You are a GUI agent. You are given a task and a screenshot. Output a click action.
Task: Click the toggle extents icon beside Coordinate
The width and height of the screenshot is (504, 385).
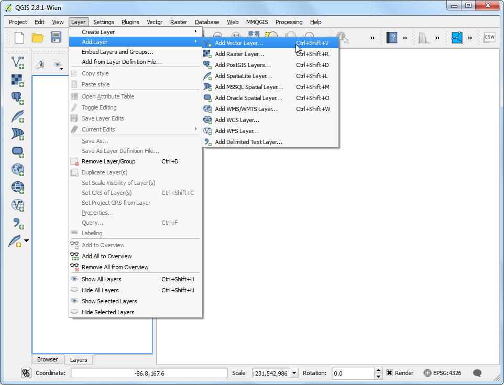coord(26,373)
